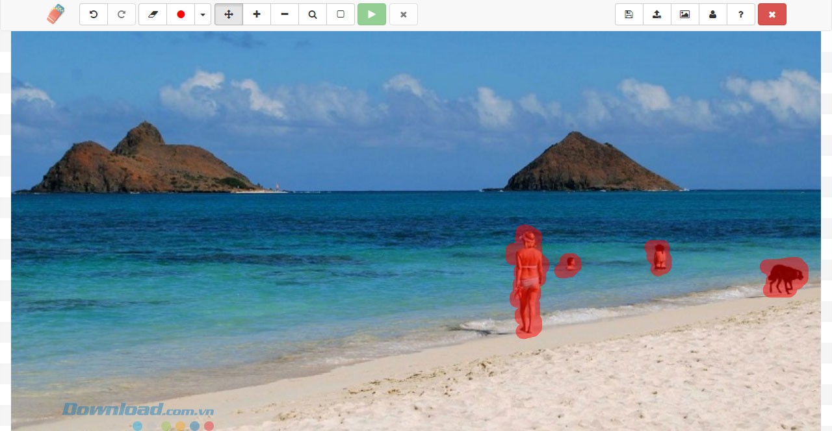Activate the move/pan tool

tap(229, 14)
